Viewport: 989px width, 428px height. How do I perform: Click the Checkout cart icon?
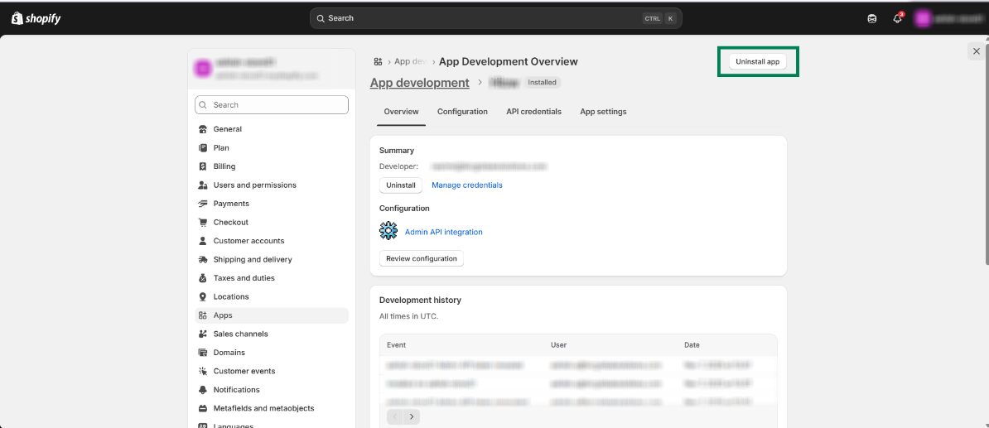[203, 222]
